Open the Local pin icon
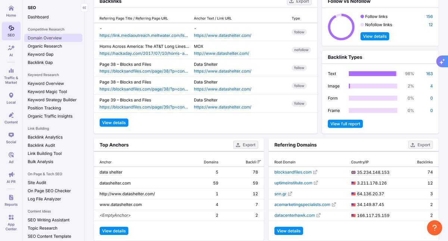The height and width of the screenshot is (241, 448). pos(11,96)
